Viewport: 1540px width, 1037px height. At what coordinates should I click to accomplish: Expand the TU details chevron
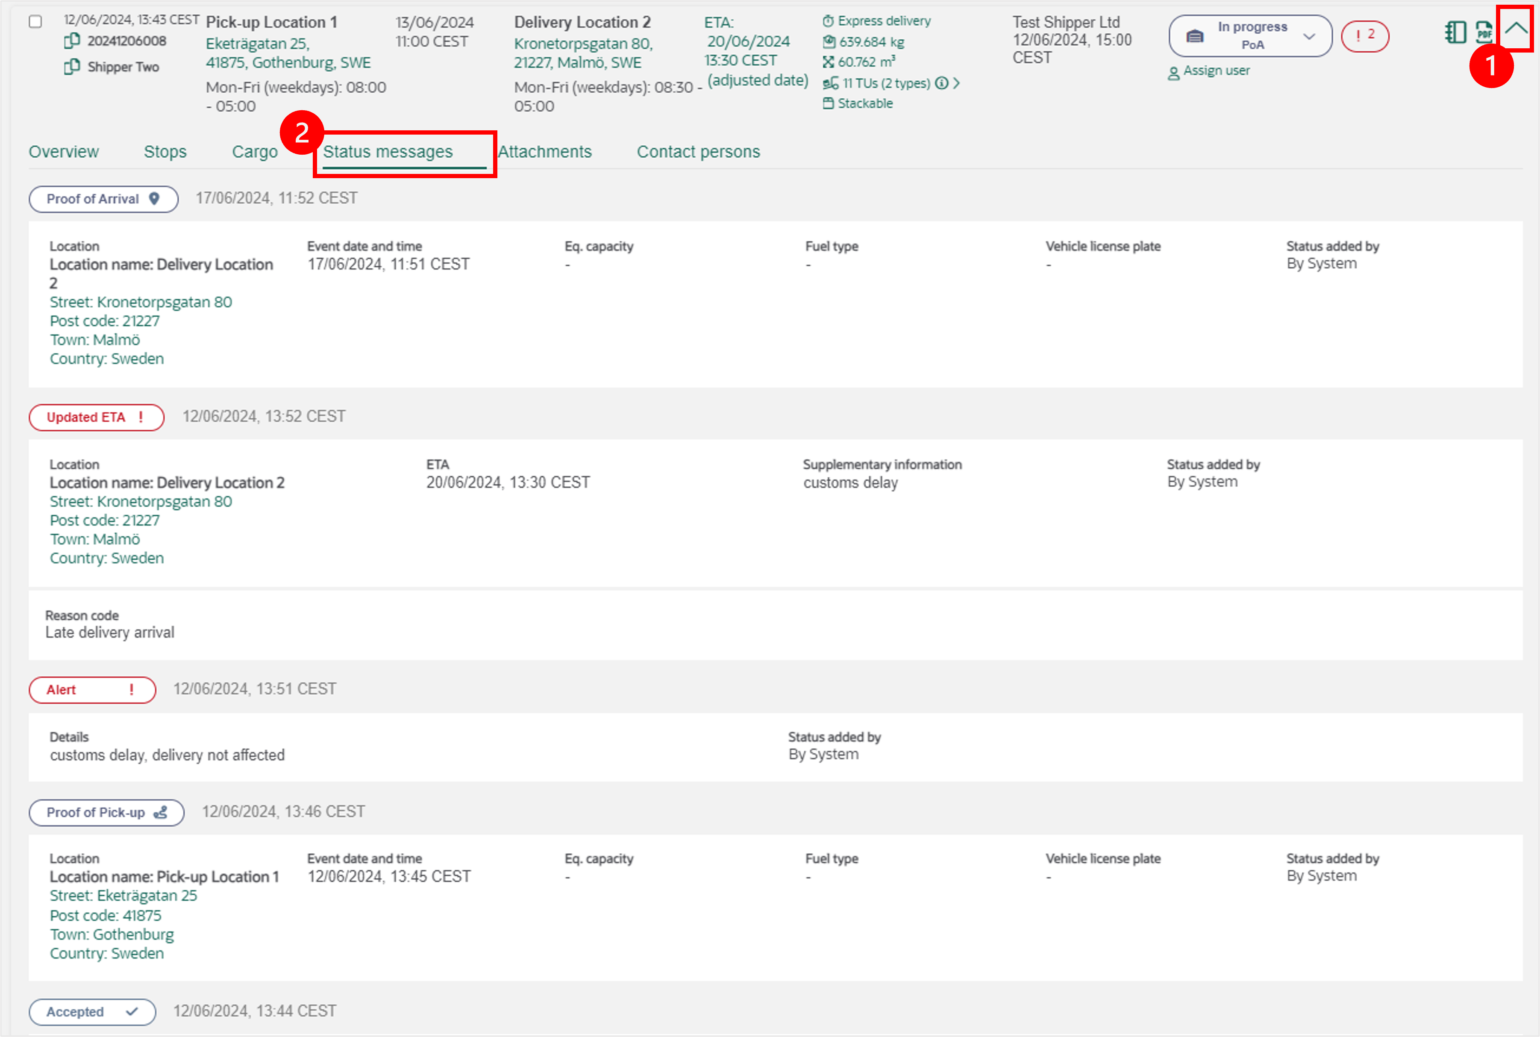956,83
